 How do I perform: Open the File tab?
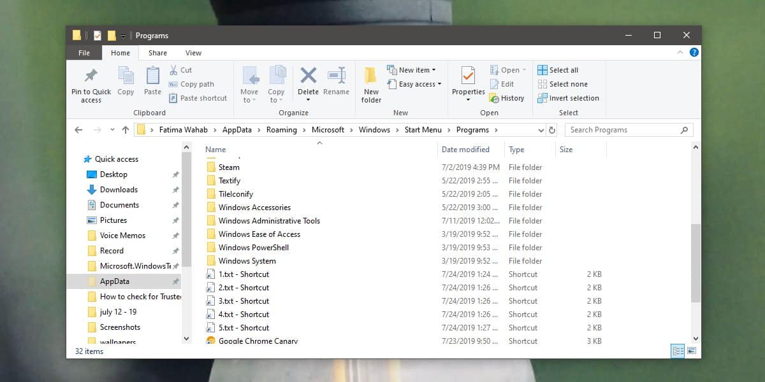[84, 53]
